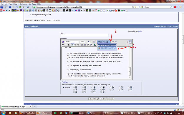The width and height of the screenshot is (184, 115).
Task: Click the Insert Link globe icon
Action: pyautogui.click(x=95, y=45)
